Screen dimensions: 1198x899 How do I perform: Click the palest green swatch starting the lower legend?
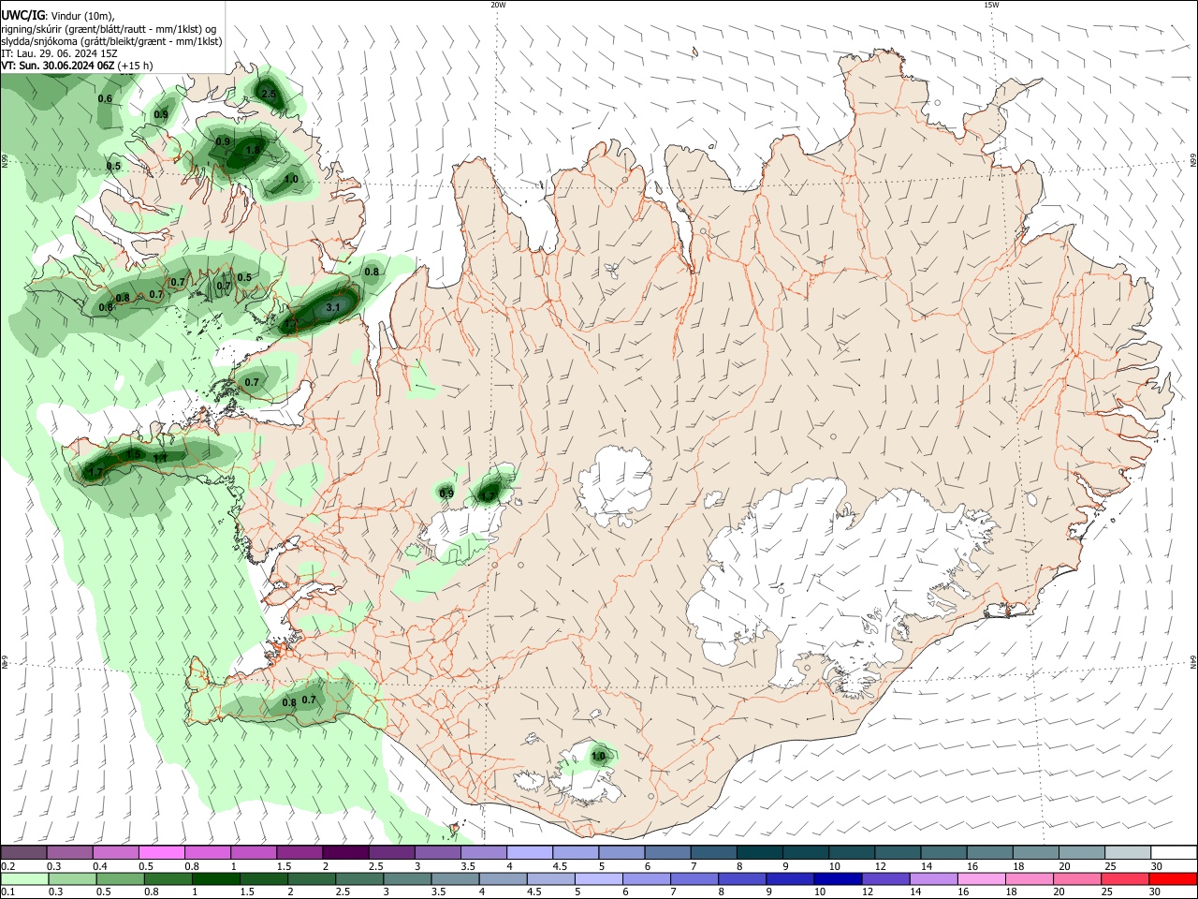pyautogui.click(x=23, y=878)
